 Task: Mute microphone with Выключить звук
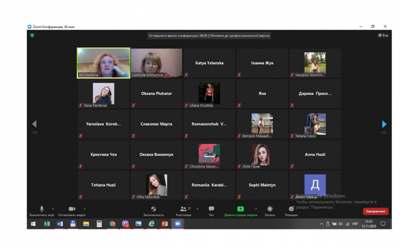coord(41,209)
